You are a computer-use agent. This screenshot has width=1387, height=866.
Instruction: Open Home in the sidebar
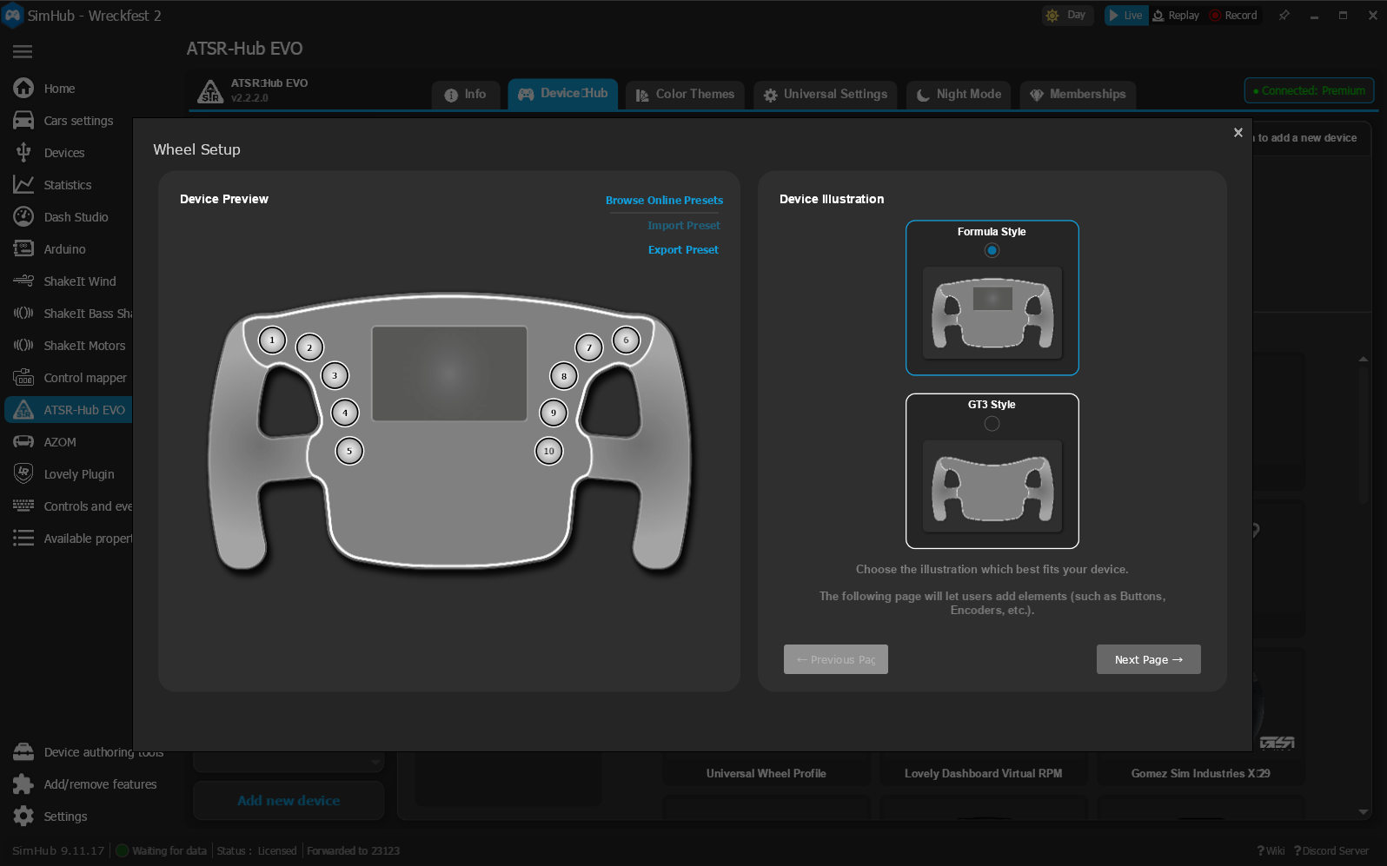(59, 89)
